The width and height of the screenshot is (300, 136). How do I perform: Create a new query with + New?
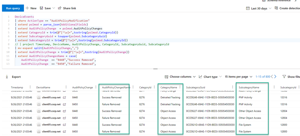tap(31, 8)
